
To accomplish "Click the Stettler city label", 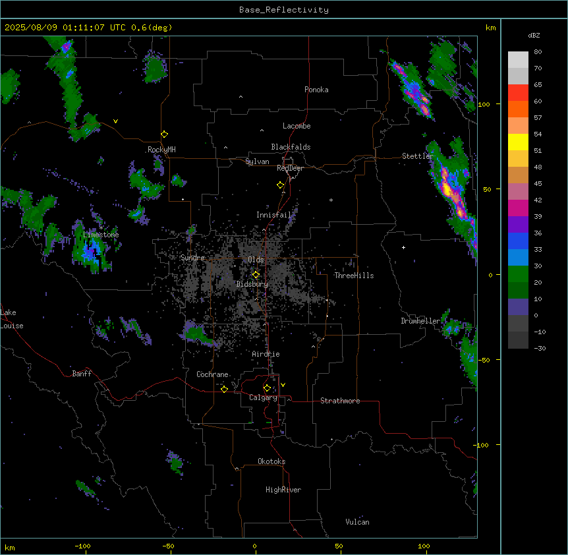I will (x=418, y=156).
